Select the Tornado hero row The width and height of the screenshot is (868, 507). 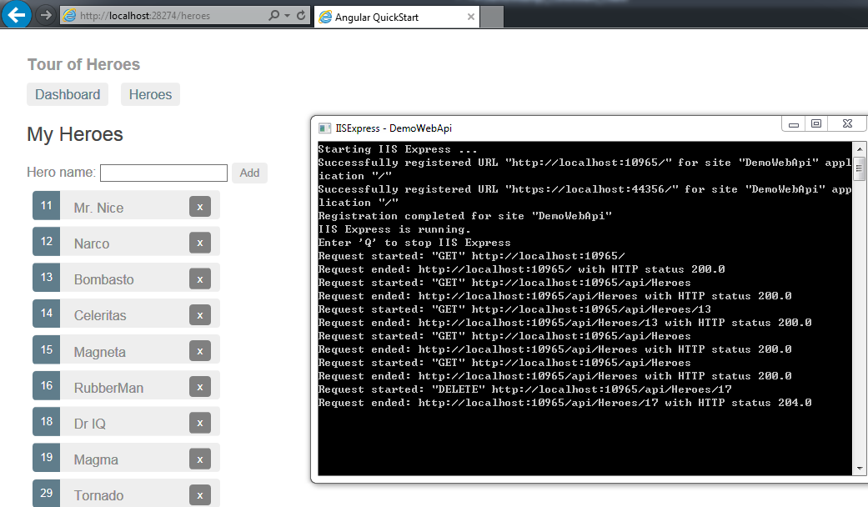click(x=126, y=493)
